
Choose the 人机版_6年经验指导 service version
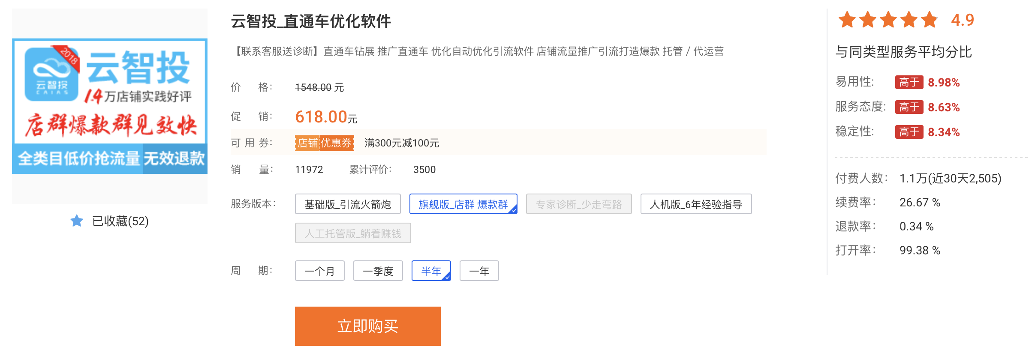(x=696, y=204)
